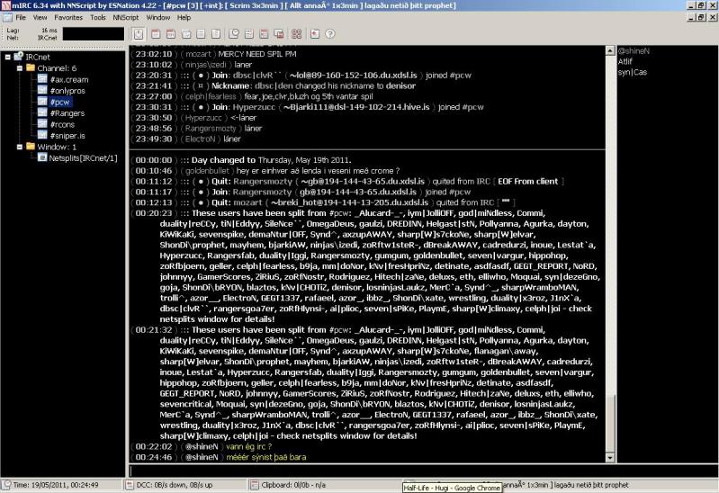The image size is (719, 493).
Task: Click the 'MERCY NEED SPIL PM' message
Action: [257, 54]
